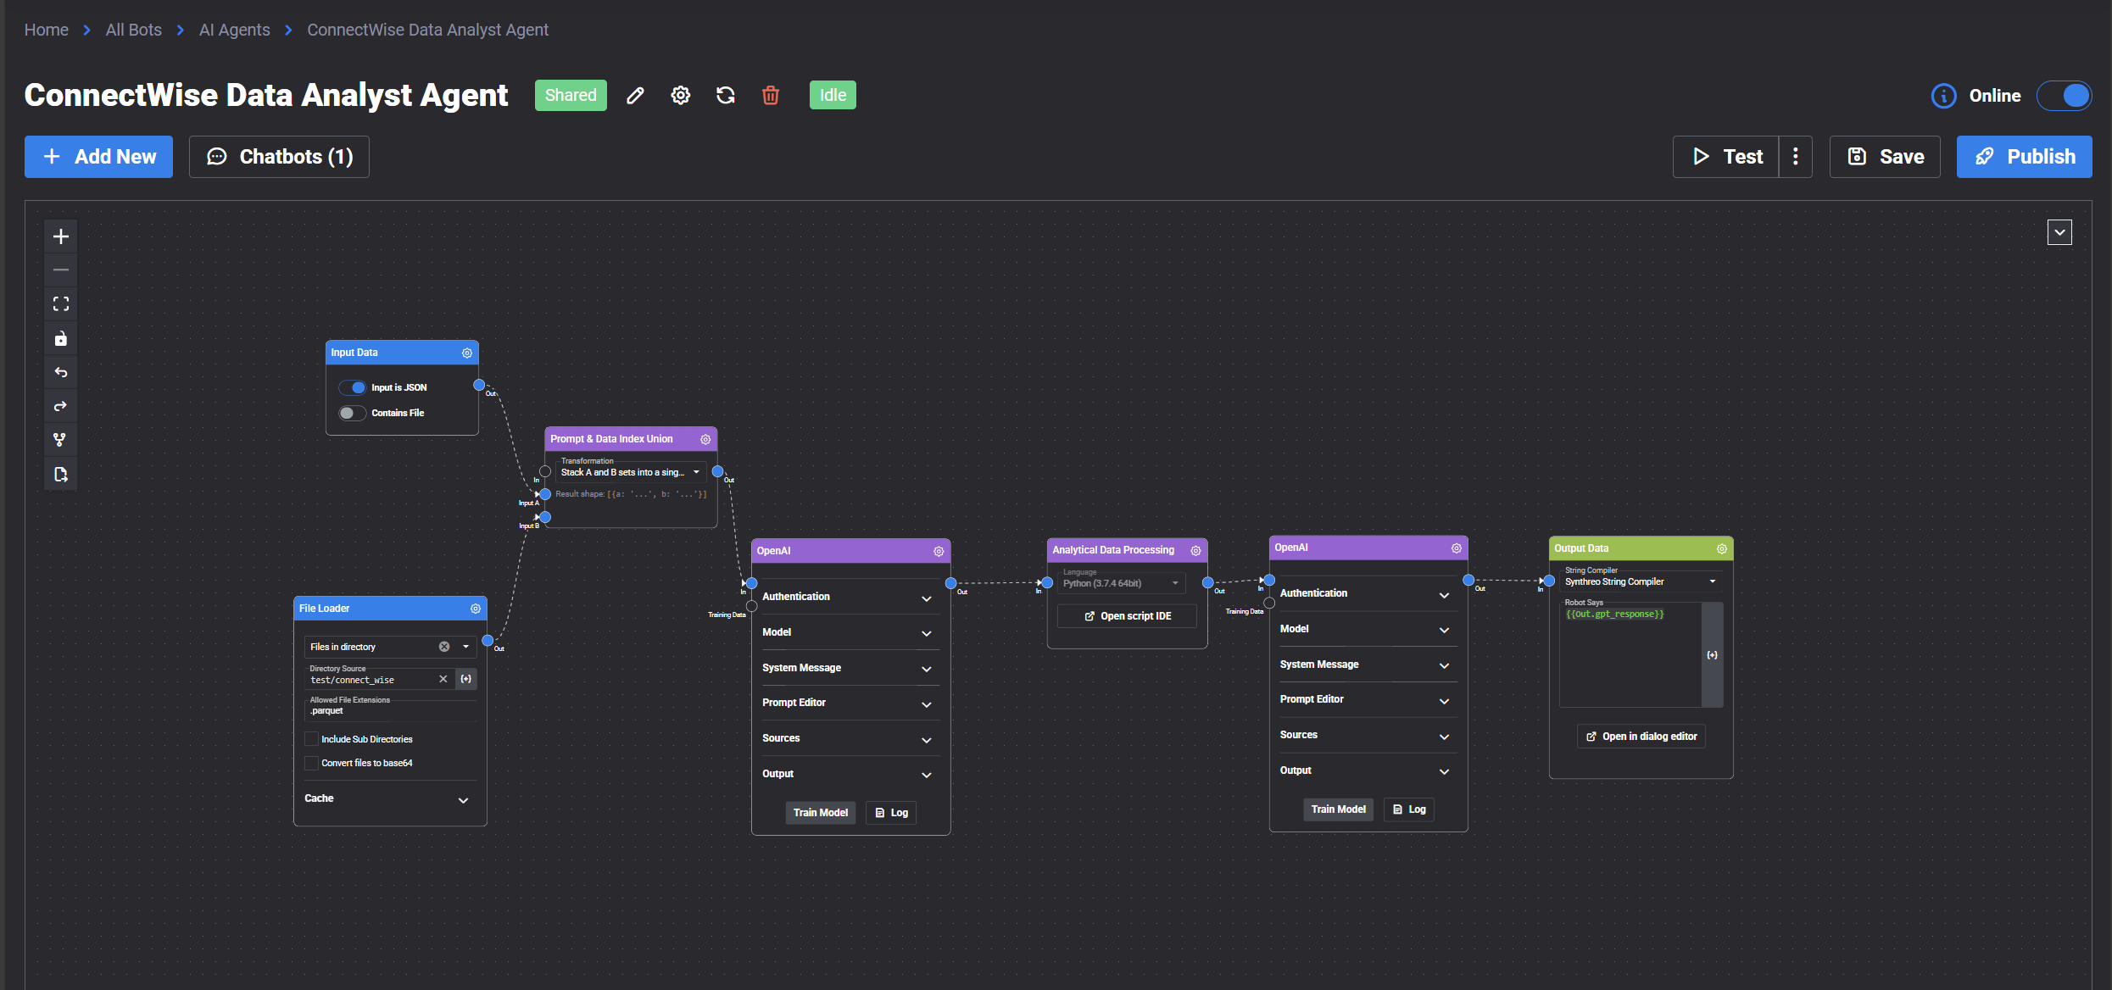Run Test on the agent
The width and height of the screenshot is (2112, 990).
[1725, 157]
